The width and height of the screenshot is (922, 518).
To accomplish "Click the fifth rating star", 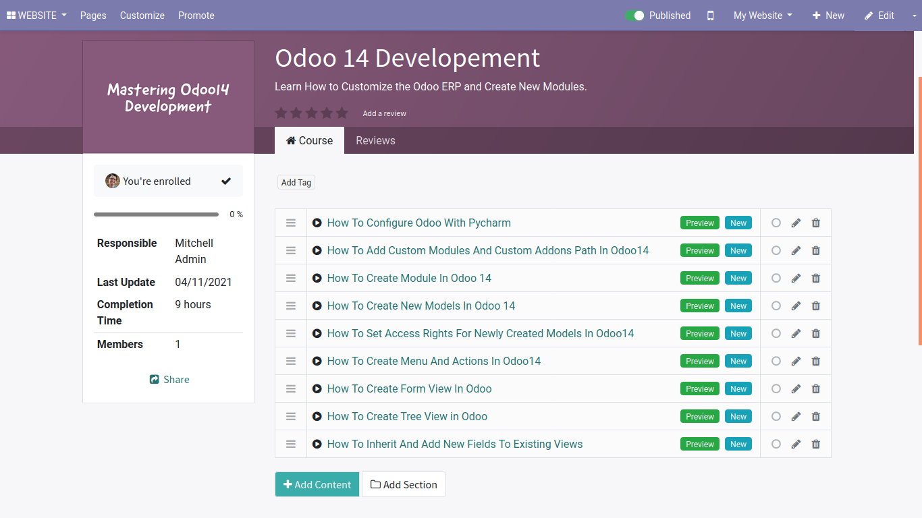I will 342,113.
